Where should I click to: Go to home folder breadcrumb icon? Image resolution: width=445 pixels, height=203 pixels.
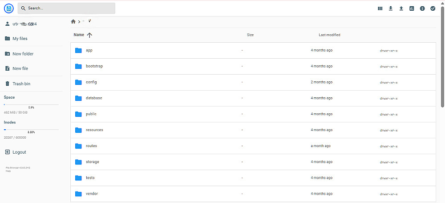point(73,21)
